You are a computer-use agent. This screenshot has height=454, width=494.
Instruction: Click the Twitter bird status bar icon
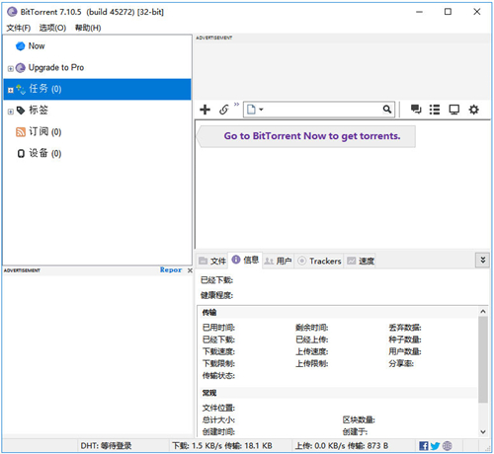coord(435,446)
